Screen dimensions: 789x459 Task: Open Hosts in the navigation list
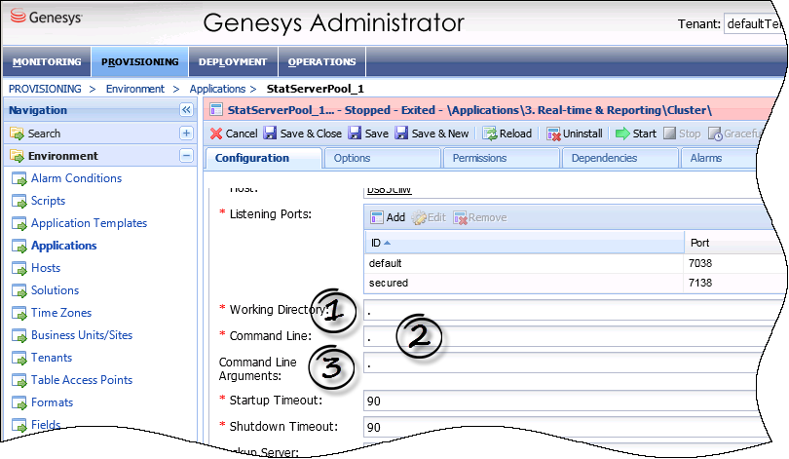coord(46,268)
